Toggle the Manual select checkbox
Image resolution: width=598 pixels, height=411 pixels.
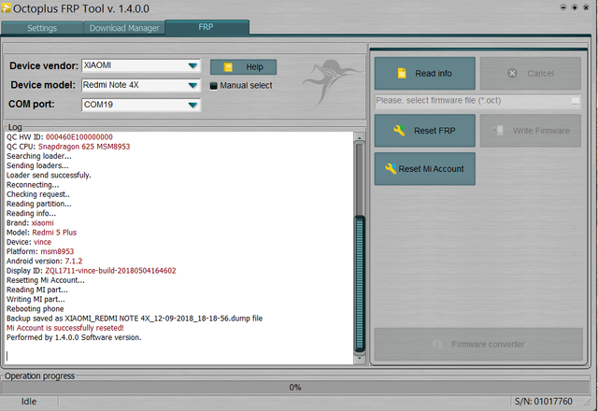click(x=214, y=86)
